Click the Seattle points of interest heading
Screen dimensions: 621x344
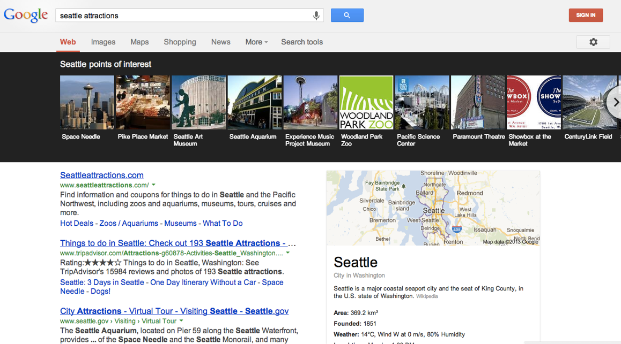tap(105, 64)
